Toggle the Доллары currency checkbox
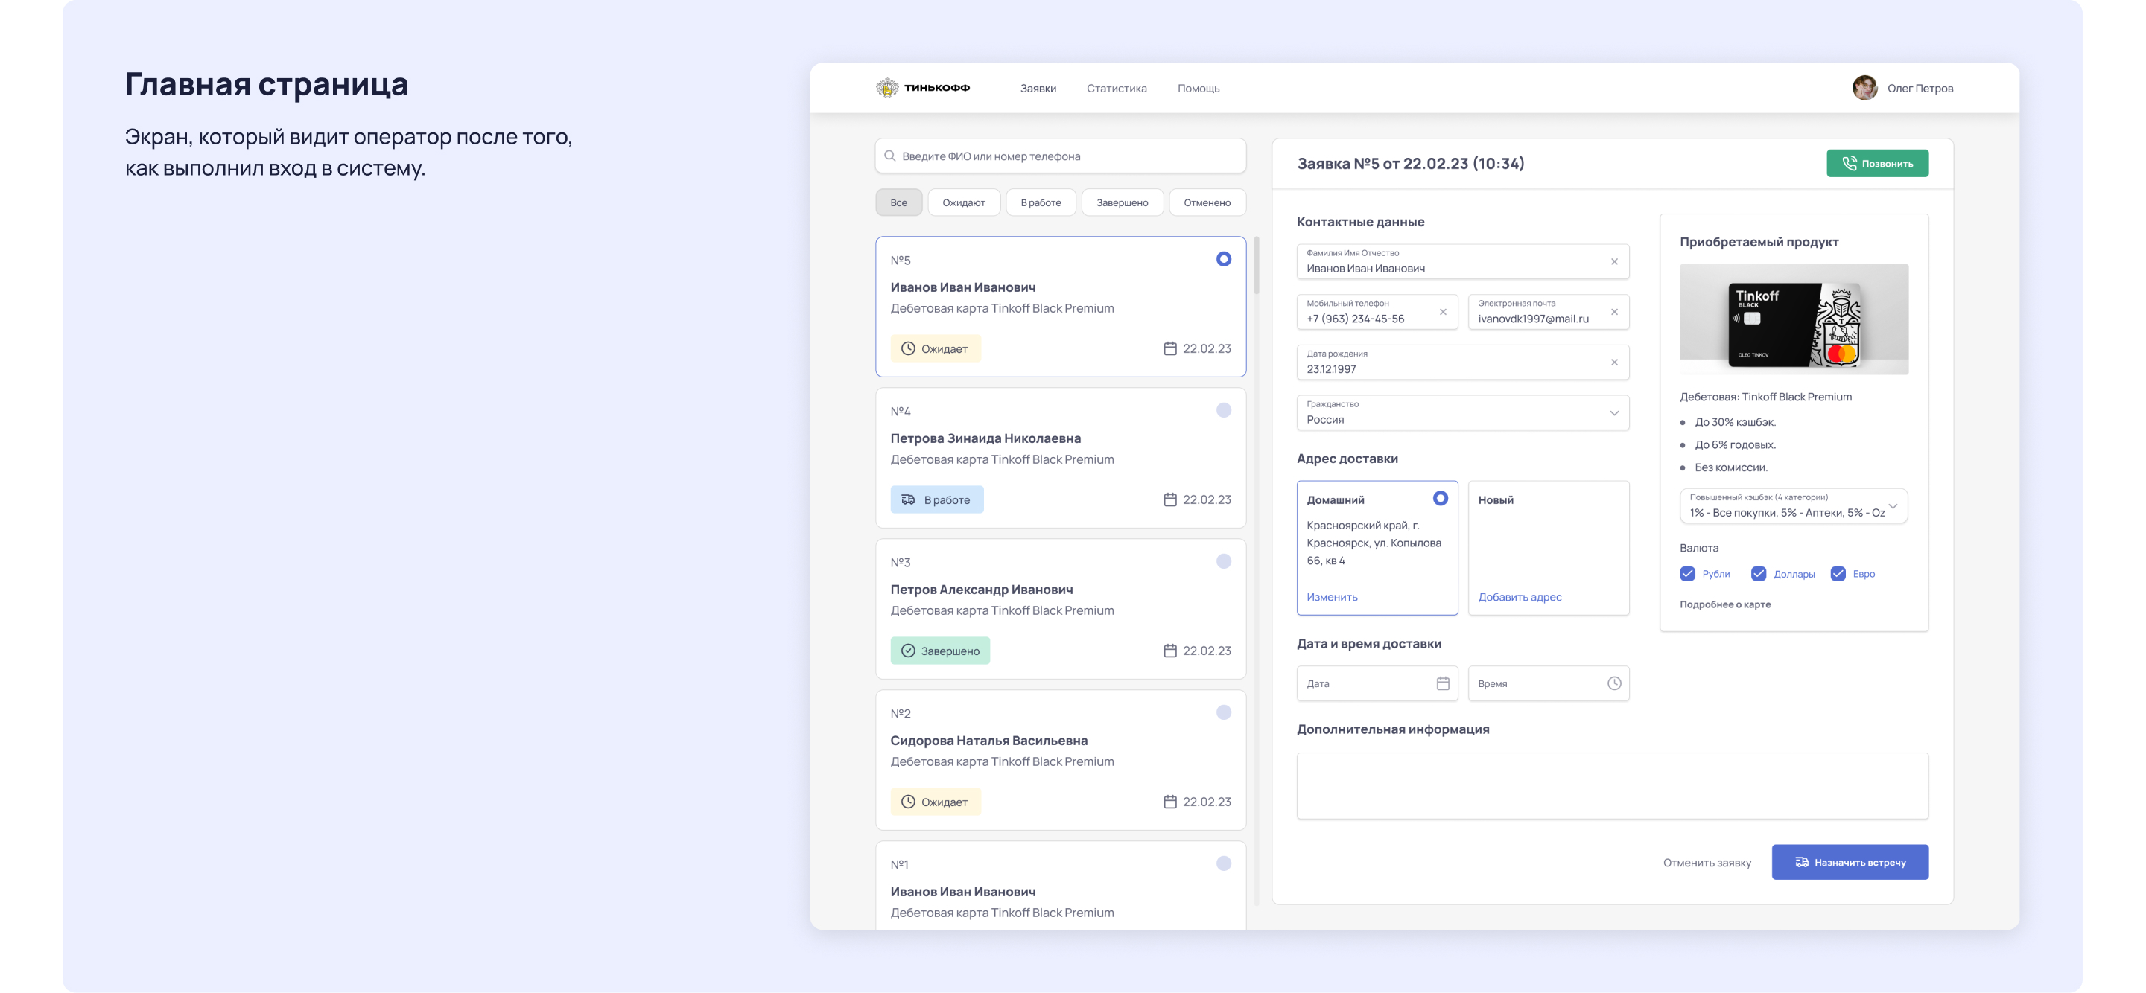This screenshot has height=993, width=2146. 1758,573
